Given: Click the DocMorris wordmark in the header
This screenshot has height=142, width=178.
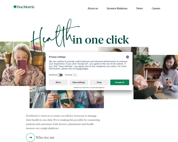Looking at the screenshot, I should [26, 7].
